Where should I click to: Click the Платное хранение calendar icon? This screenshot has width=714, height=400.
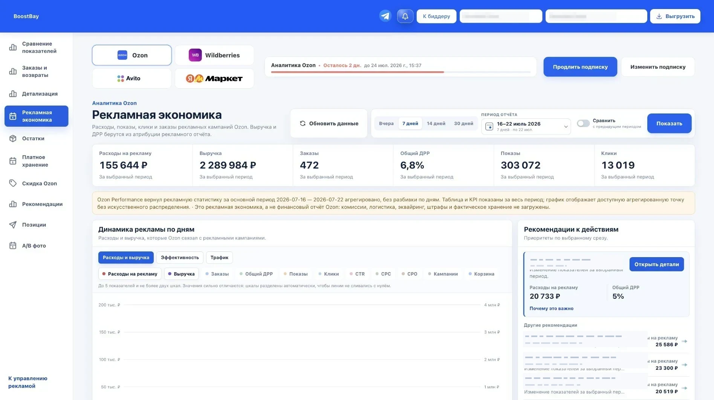pos(13,161)
